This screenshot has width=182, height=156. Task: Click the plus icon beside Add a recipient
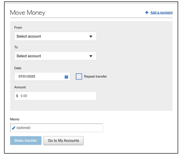pyautogui.click(x=147, y=13)
